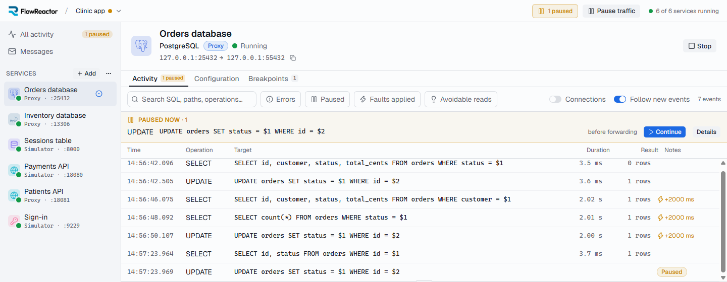
Task: Click the Payments API globe icon
Action: point(14,170)
